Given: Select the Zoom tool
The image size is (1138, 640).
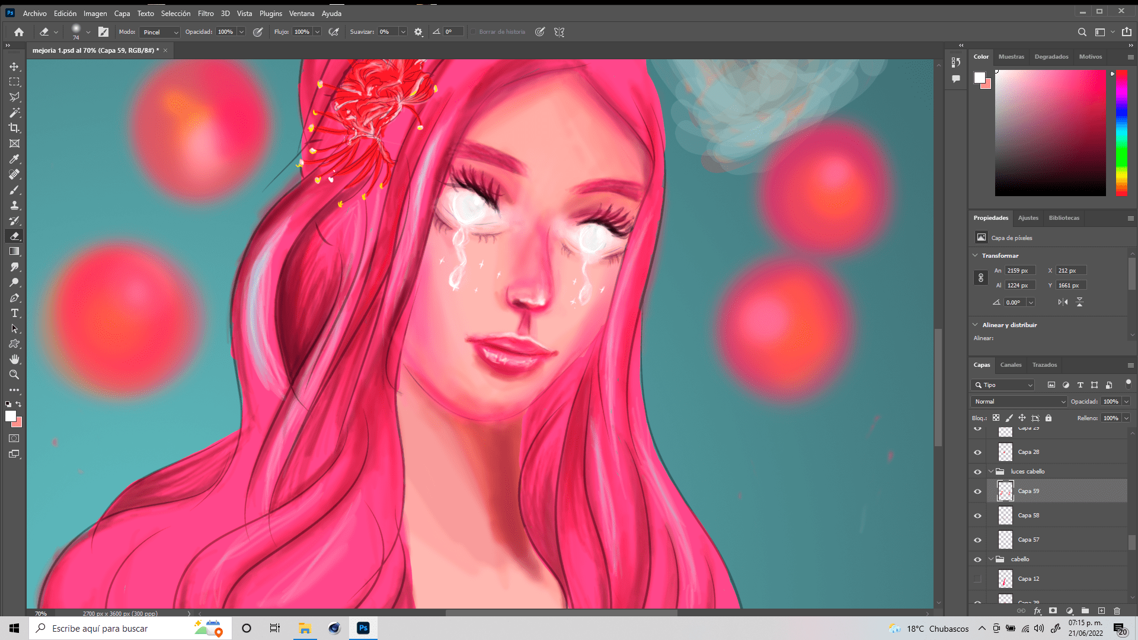Looking at the screenshot, I should pos(14,375).
